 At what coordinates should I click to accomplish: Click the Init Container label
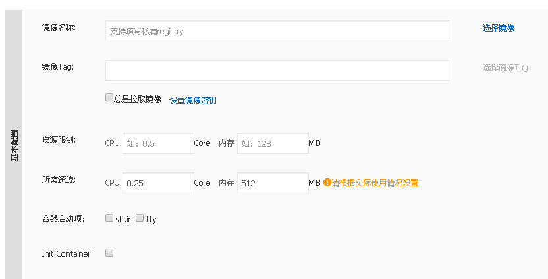(x=66, y=254)
